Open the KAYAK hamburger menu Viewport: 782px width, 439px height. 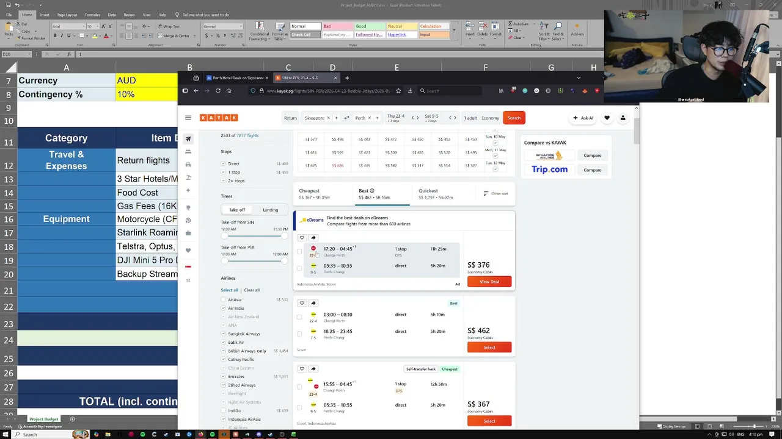click(188, 118)
